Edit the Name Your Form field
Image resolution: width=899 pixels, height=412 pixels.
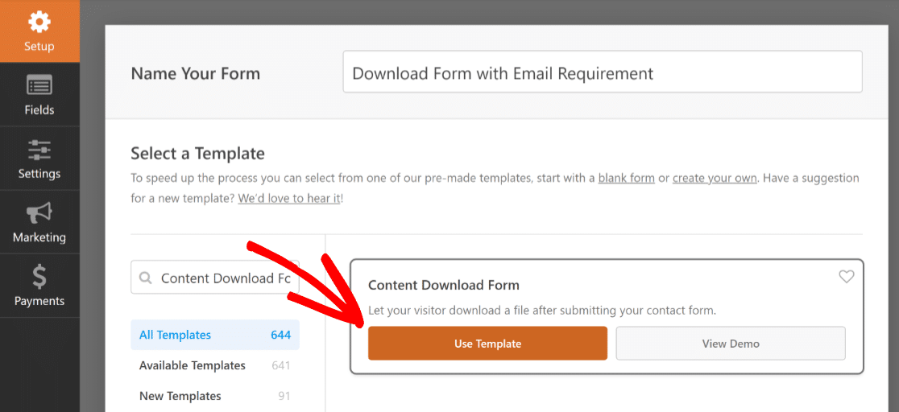pyautogui.click(x=603, y=72)
